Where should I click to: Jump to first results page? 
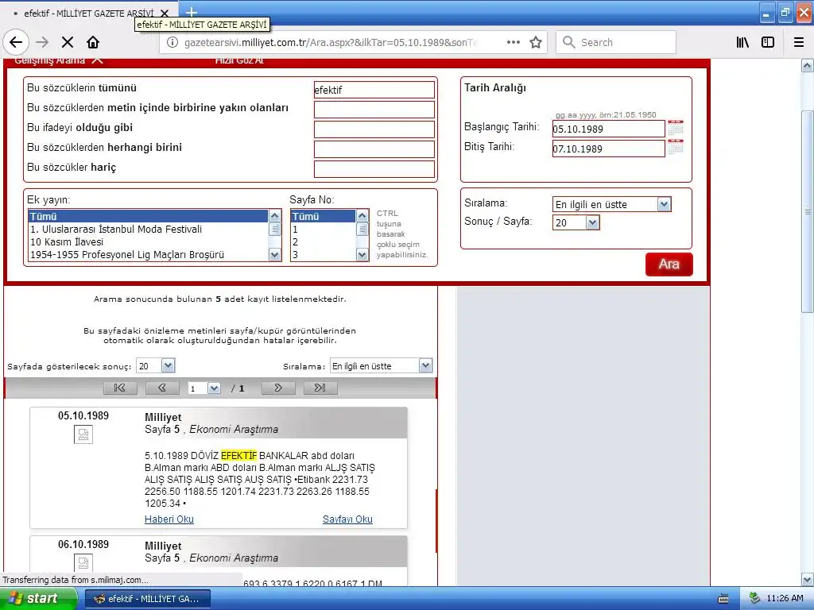[x=120, y=388]
